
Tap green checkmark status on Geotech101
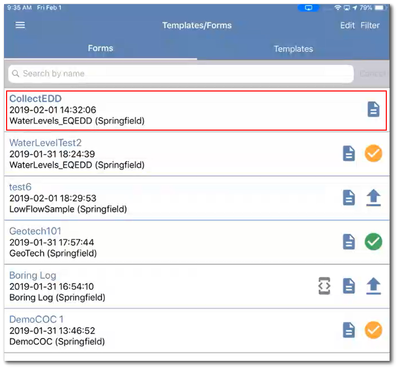pos(374,241)
